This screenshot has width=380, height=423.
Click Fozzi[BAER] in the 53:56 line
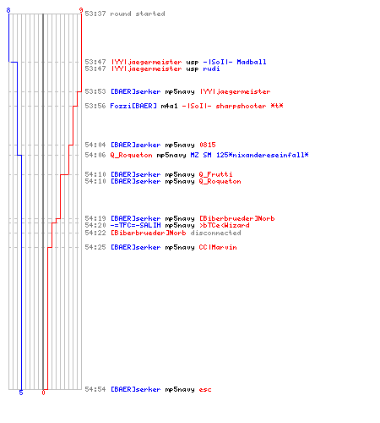click(x=133, y=106)
